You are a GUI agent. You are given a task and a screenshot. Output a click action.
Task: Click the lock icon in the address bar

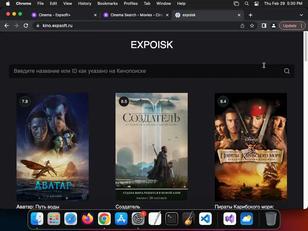pos(38,26)
